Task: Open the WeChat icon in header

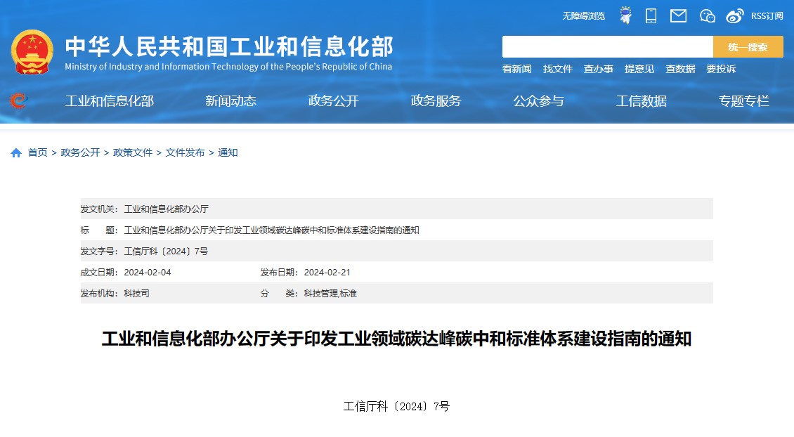Action: (x=707, y=15)
